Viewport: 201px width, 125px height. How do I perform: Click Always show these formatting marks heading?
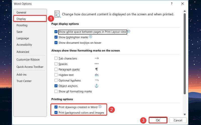86,50
